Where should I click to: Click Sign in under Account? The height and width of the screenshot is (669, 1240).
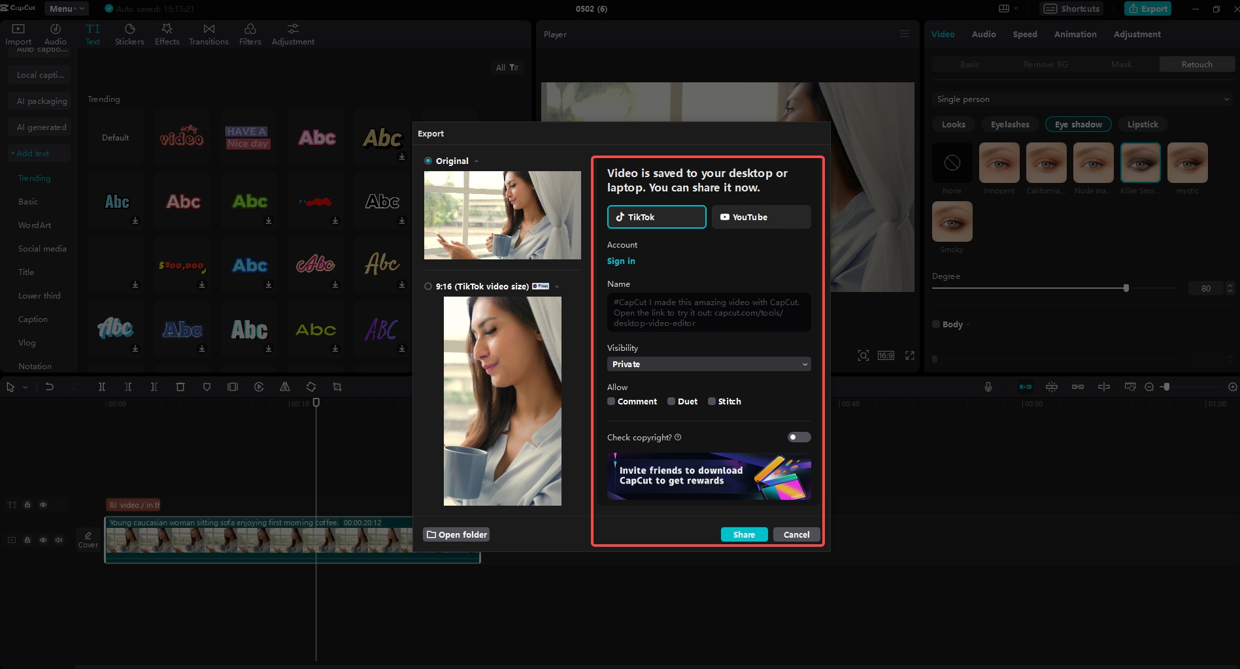click(620, 261)
